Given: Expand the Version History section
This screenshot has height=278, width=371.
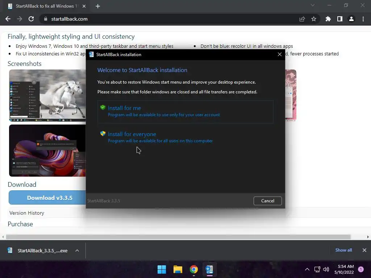Looking at the screenshot, I should 27,213.
